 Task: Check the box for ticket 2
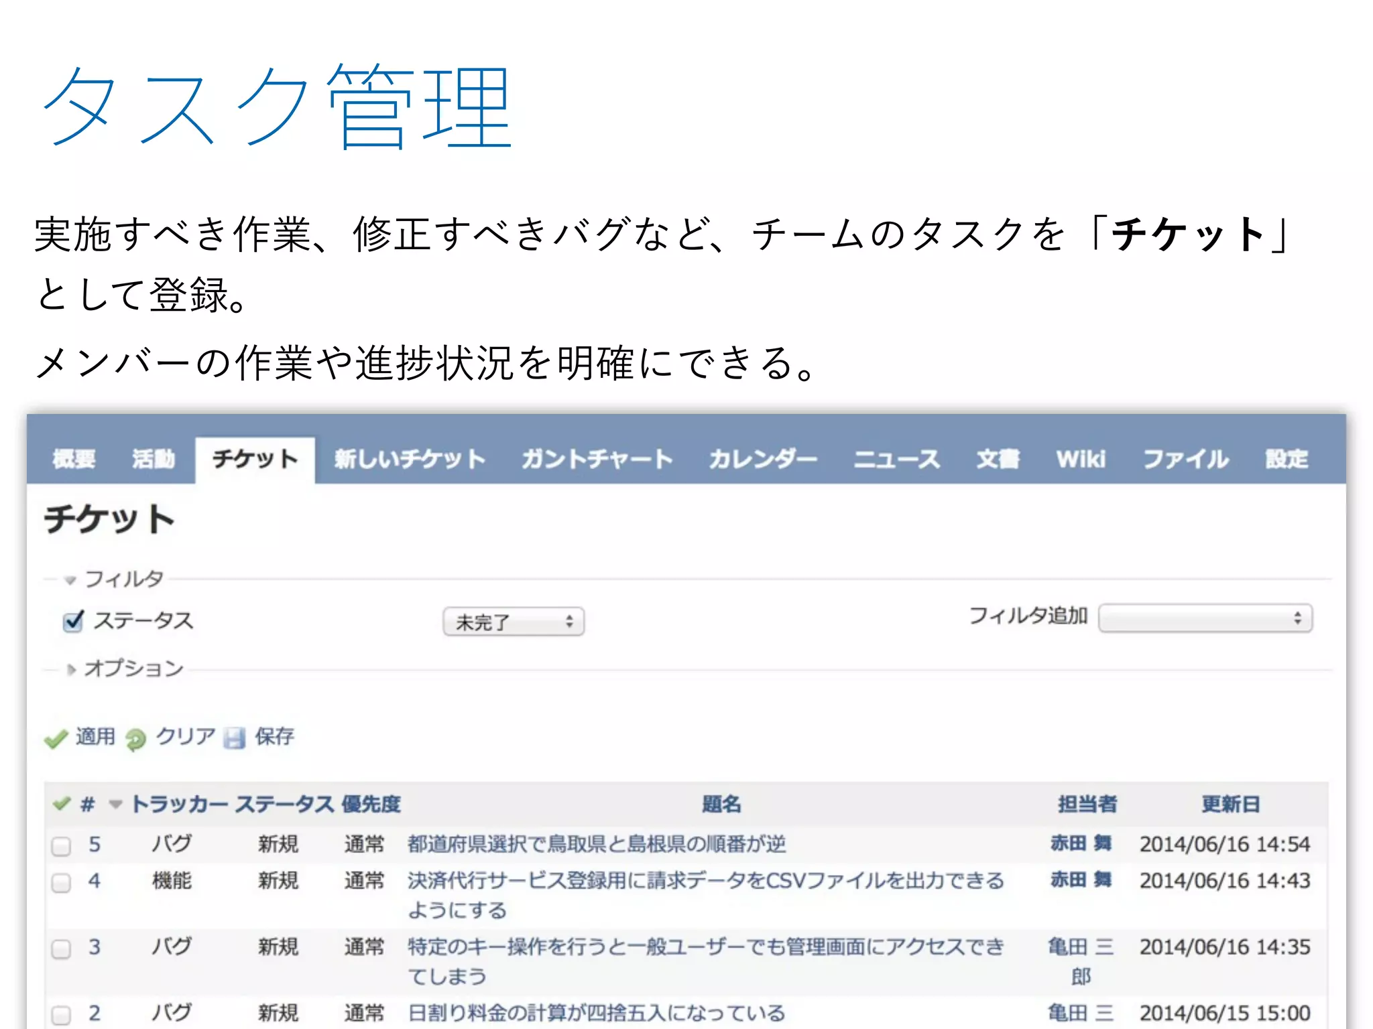pyautogui.click(x=62, y=1014)
